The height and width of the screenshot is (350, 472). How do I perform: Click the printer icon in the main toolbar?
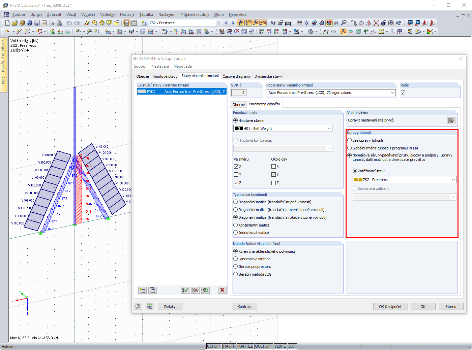tap(52, 23)
